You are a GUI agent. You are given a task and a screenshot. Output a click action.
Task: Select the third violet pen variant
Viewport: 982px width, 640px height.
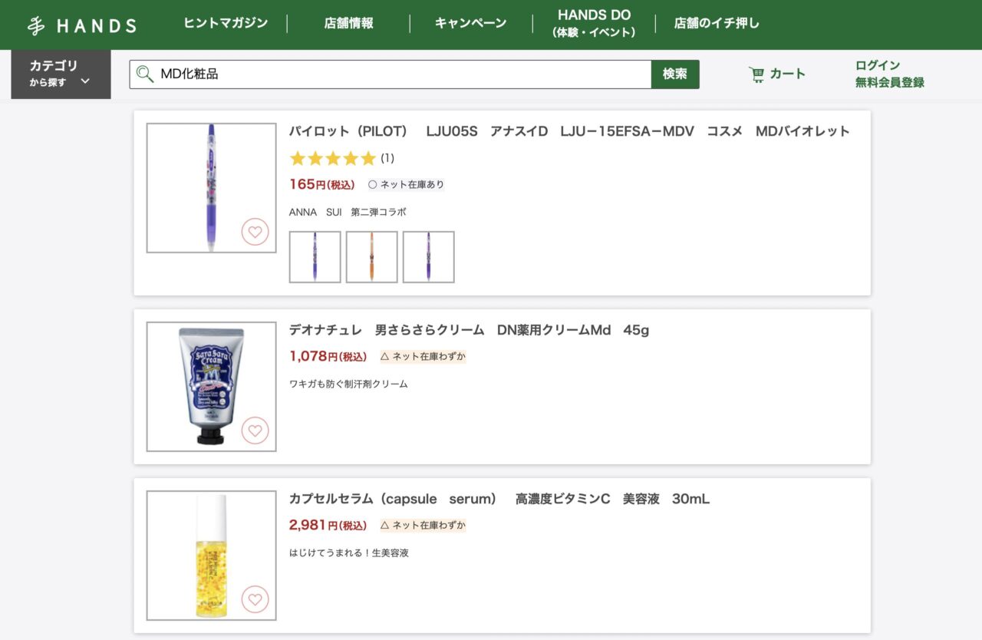coord(429,257)
